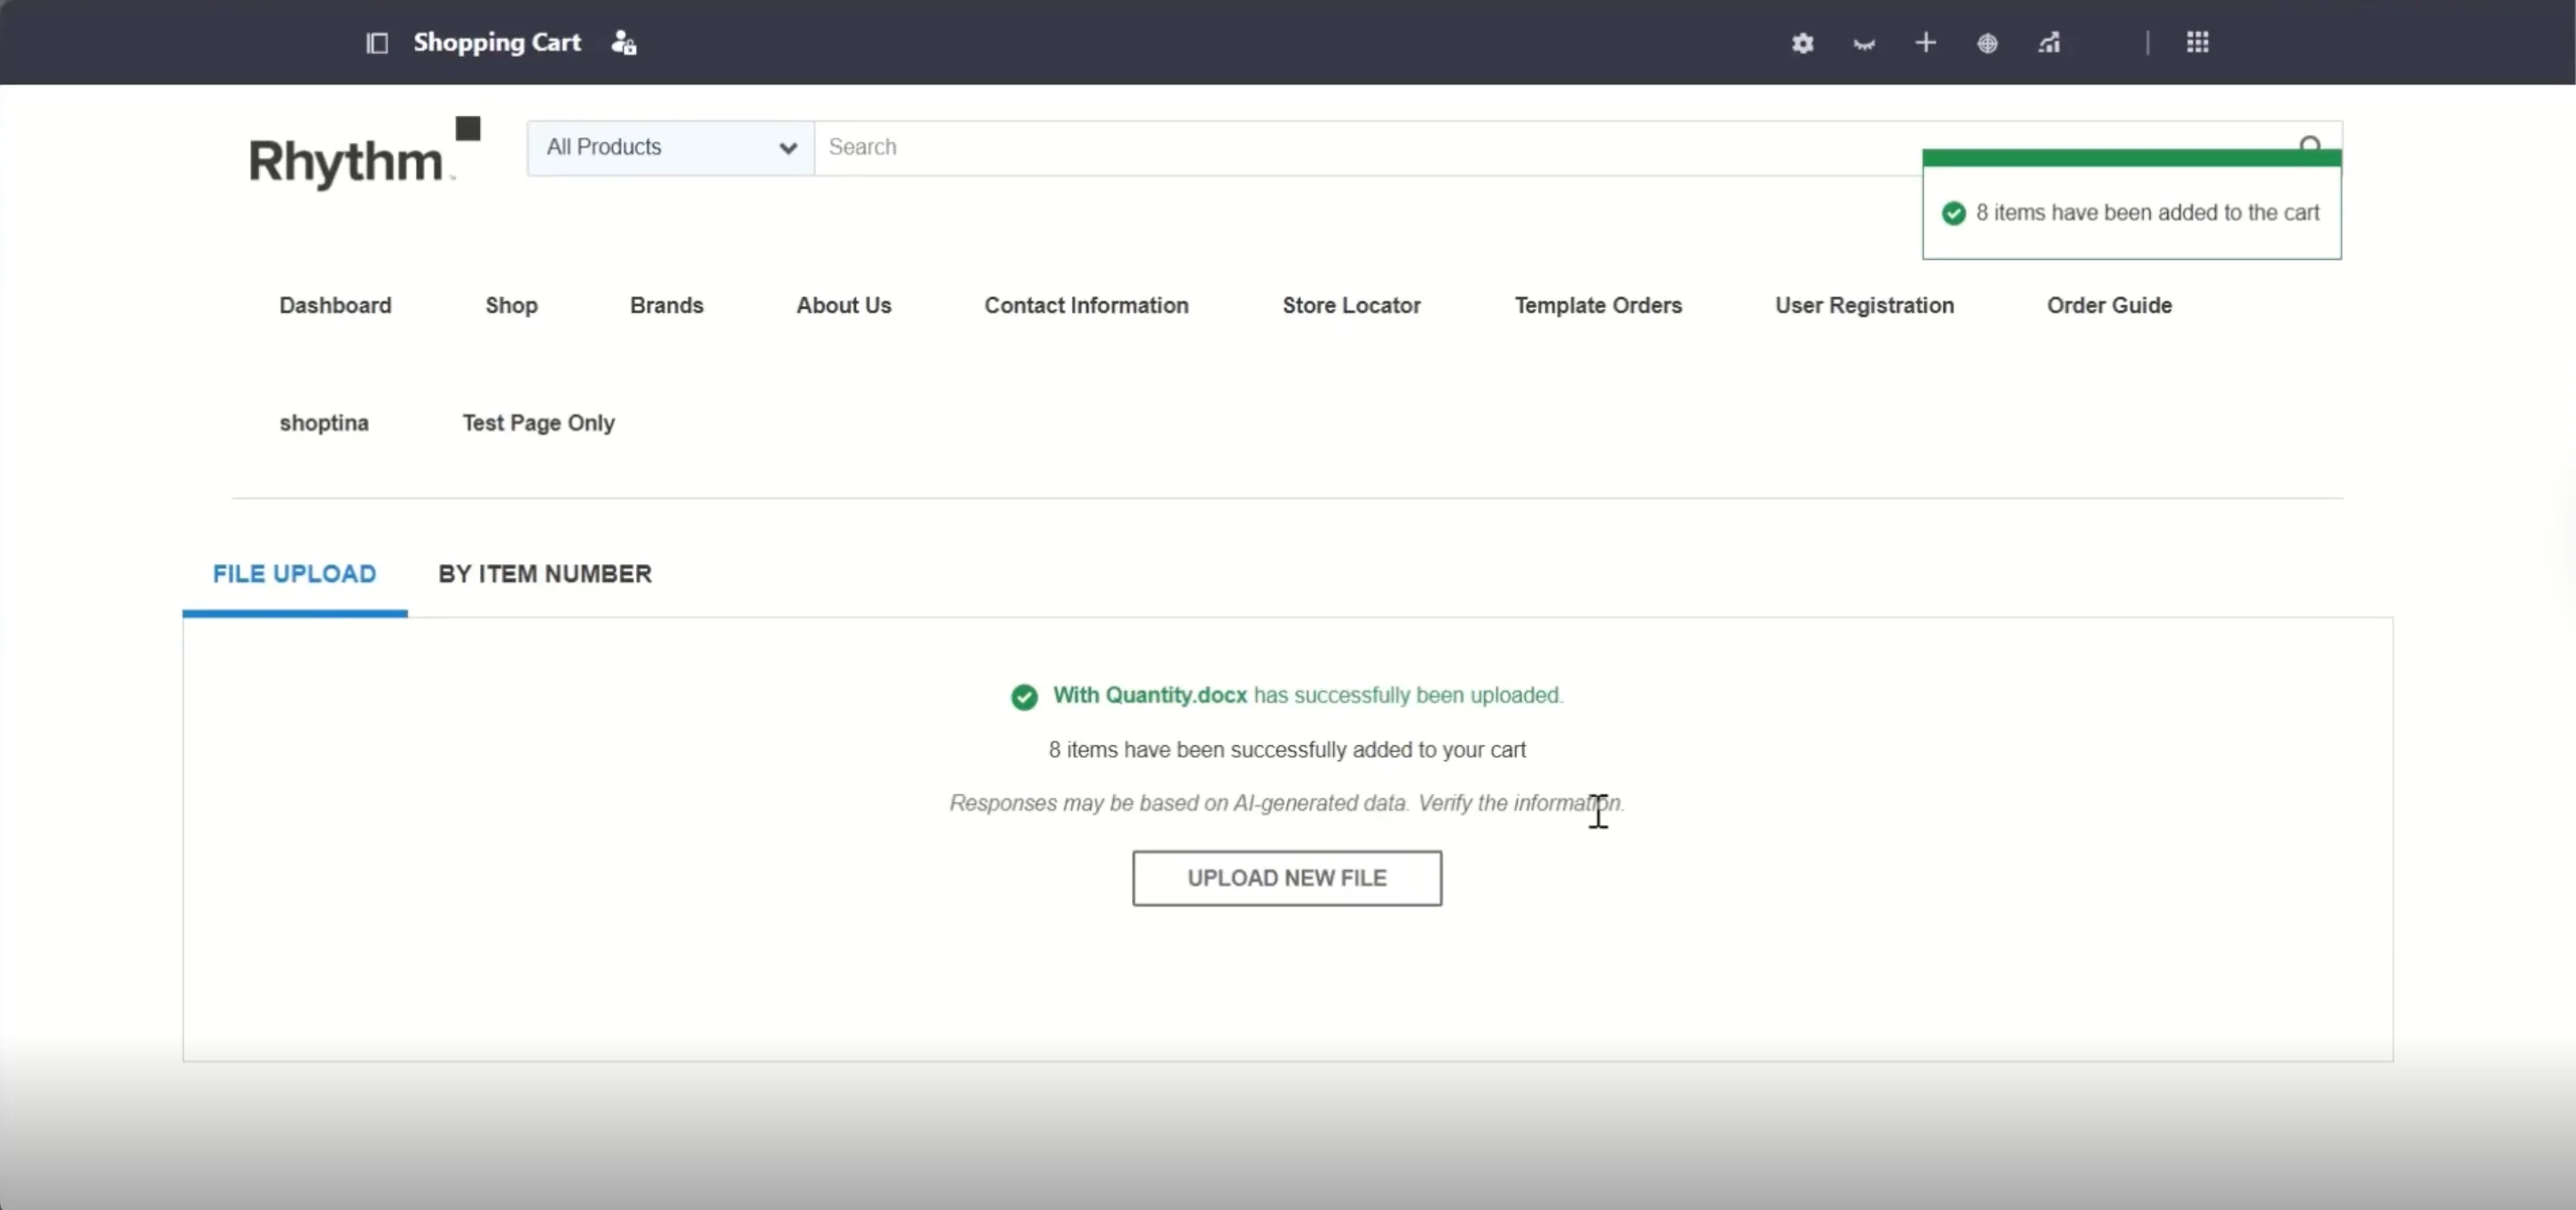
Task: Open the globe icon in the top bar
Action: (x=1987, y=43)
